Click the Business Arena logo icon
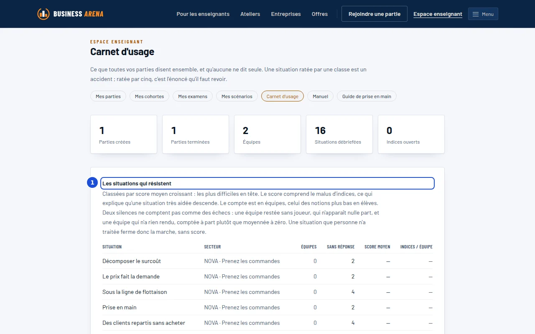 tap(43, 14)
